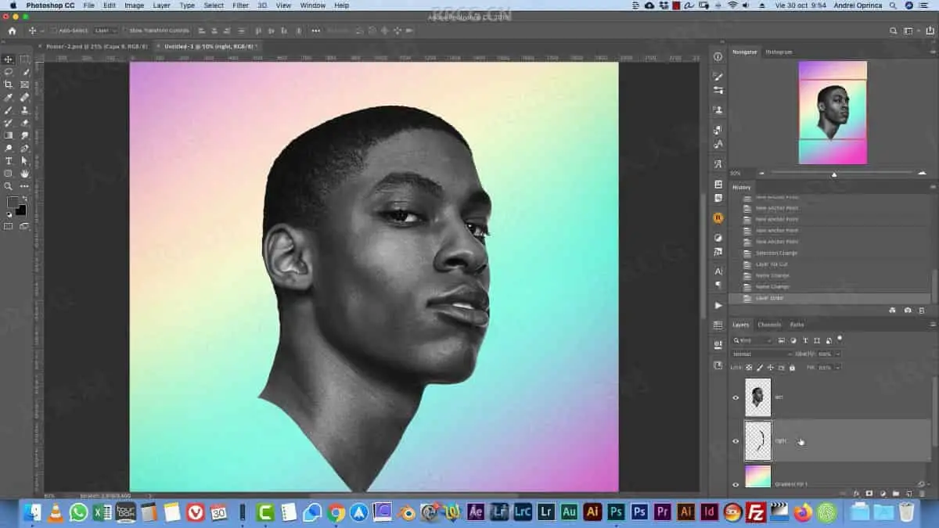Viewport: 939px width, 528px height.
Task: Open the Navigator panel flyout menu
Action: (932, 52)
